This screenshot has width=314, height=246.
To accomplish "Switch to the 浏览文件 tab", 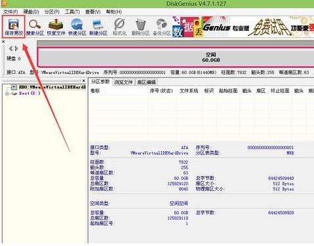I will click(123, 82).
